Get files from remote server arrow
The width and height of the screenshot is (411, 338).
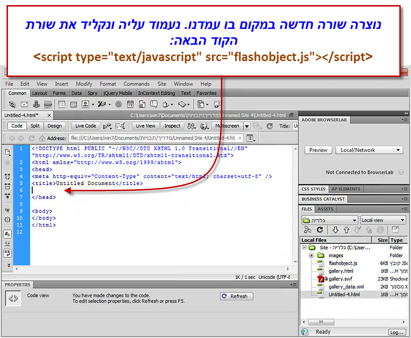coord(335,230)
